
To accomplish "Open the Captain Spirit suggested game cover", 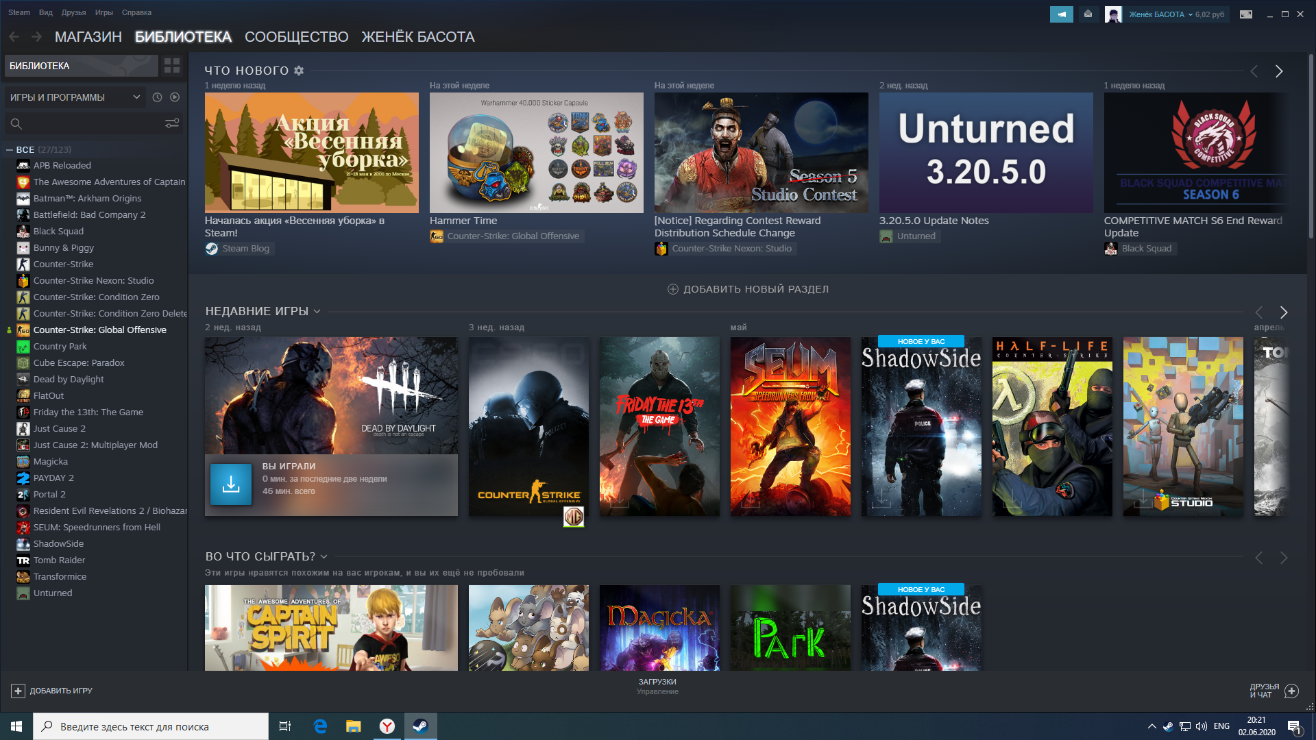I will coord(331,628).
